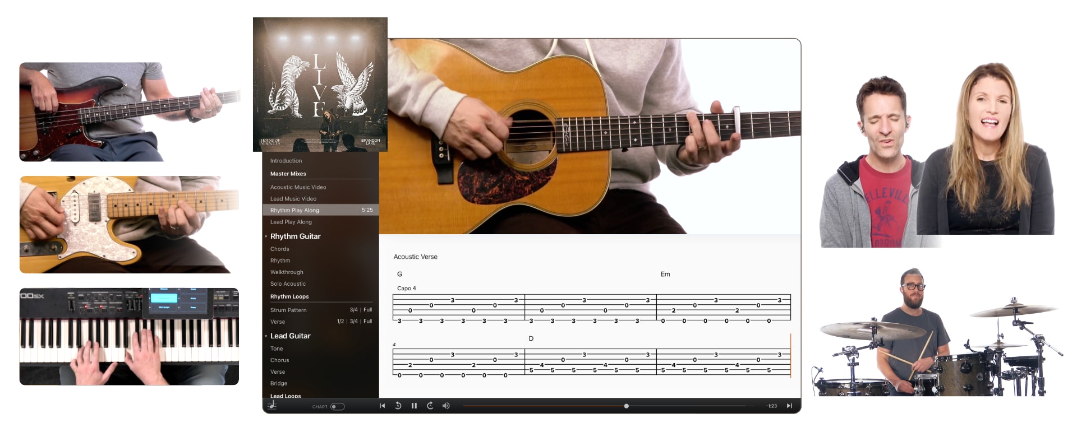Open the Walkthrough lesson

[287, 272]
